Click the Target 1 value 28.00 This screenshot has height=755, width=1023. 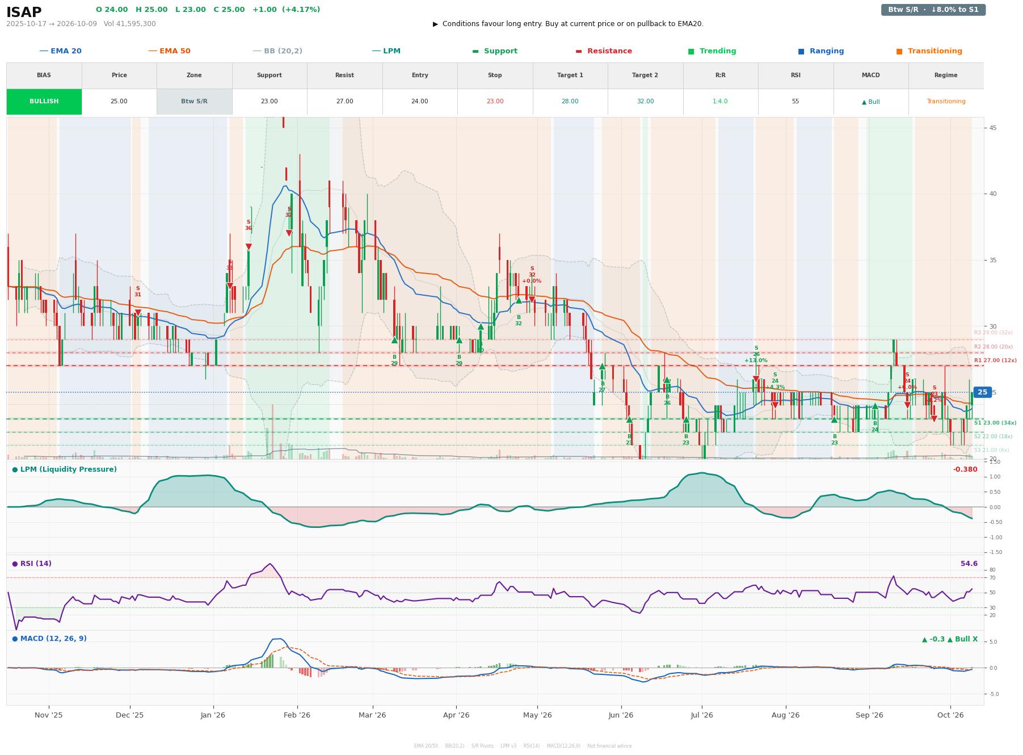coord(570,102)
